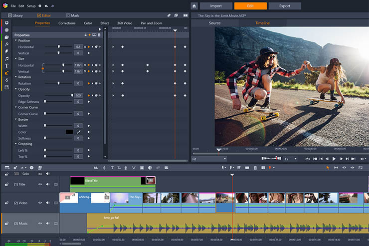Toggle the lock on the Music track
The image size is (369, 246).
(6, 224)
